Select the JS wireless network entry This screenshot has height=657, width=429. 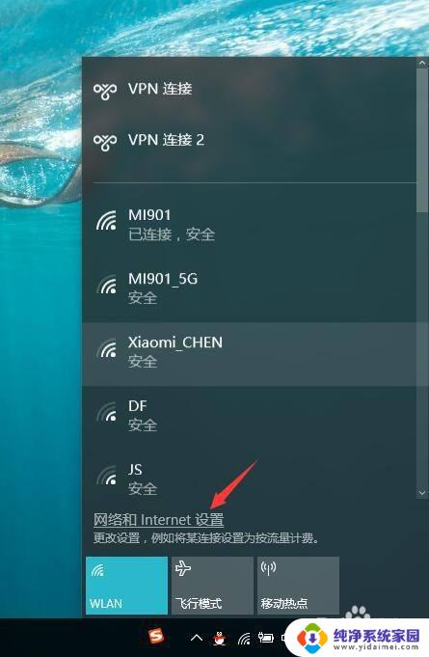pyautogui.click(x=250, y=479)
